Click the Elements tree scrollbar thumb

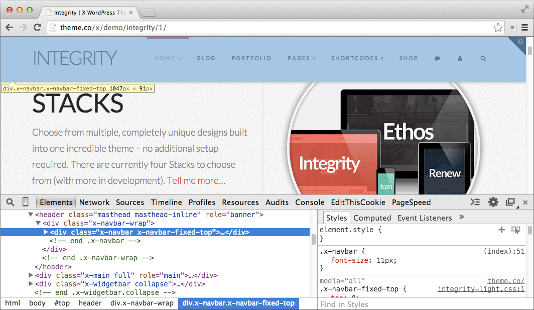[313, 239]
